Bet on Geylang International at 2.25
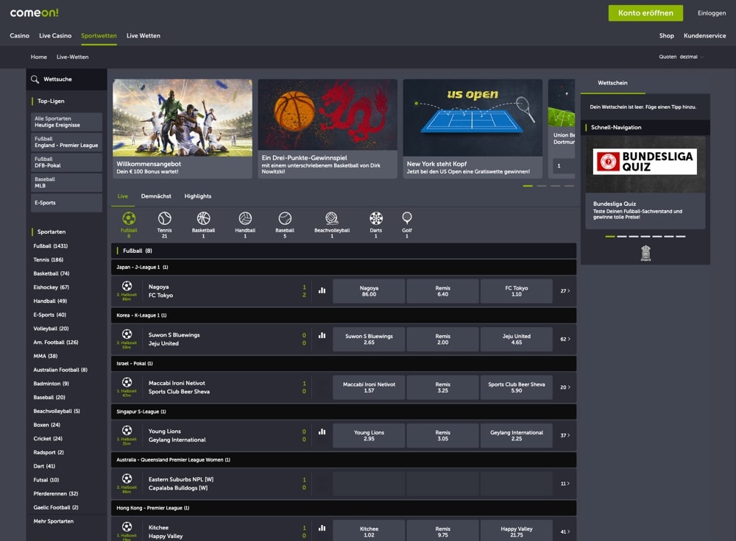 [517, 435]
